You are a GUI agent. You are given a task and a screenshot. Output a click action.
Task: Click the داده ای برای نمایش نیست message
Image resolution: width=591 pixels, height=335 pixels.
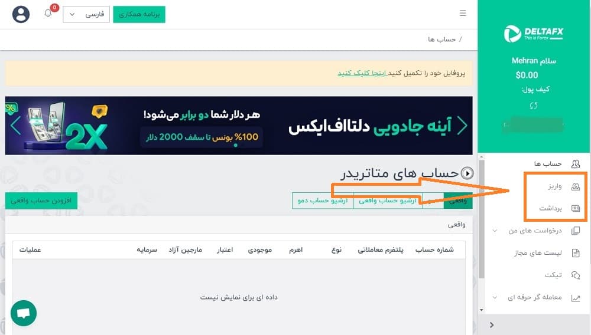pyautogui.click(x=239, y=297)
